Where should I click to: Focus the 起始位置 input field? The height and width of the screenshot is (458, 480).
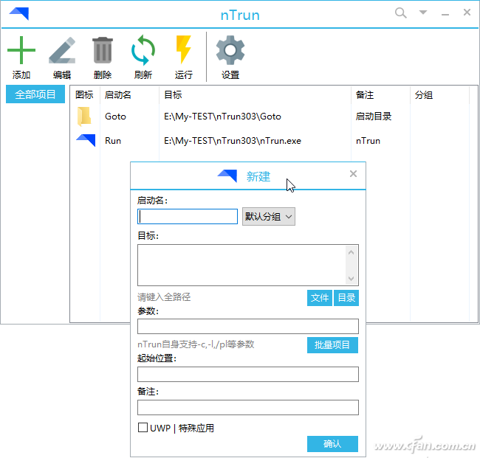[x=248, y=374]
